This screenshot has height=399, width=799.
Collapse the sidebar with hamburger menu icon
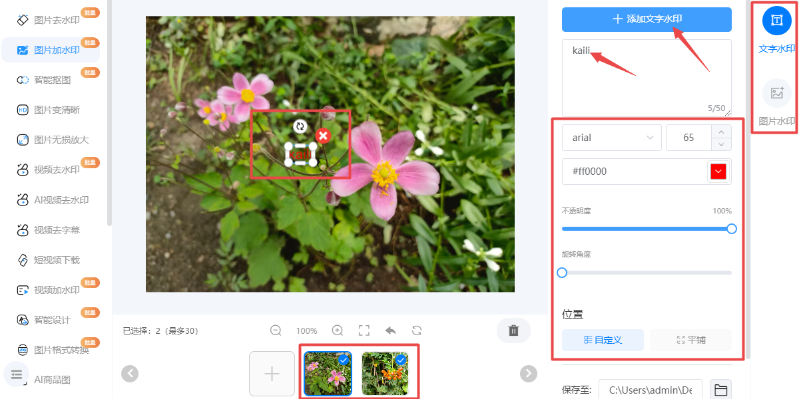coord(17,374)
